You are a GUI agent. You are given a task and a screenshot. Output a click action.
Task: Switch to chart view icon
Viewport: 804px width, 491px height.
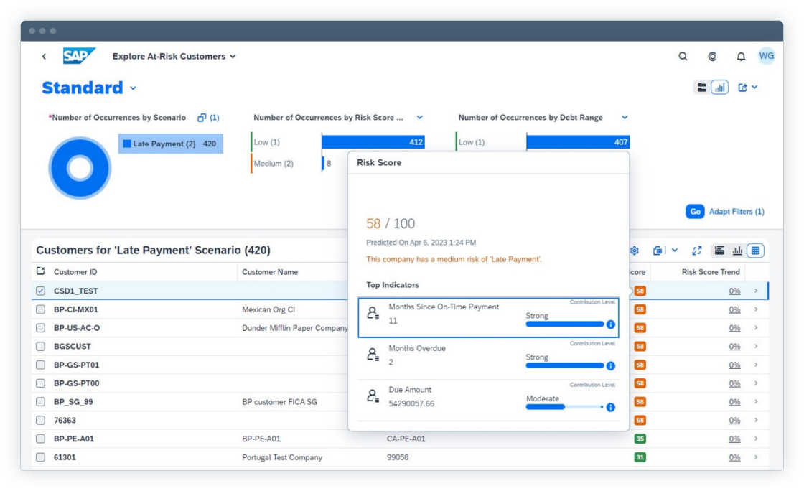(x=737, y=251)
